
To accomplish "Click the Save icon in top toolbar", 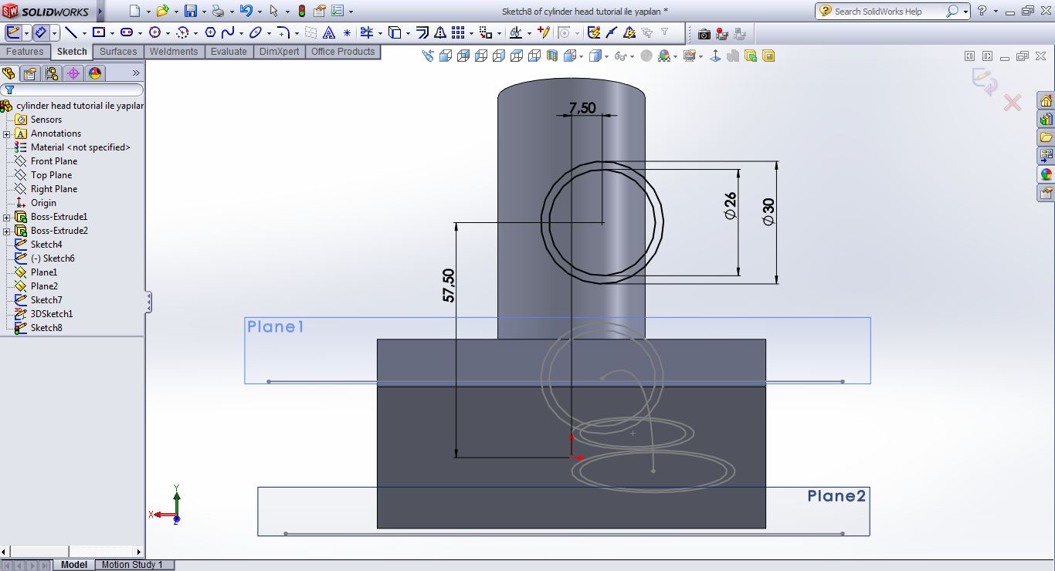I will click(x=190, y=11).
